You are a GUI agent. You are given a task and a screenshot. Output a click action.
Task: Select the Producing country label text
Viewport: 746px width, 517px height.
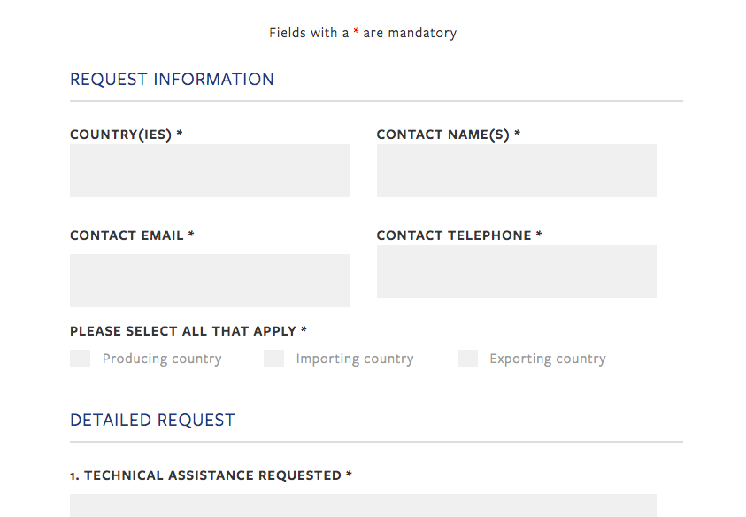[162, 359]
